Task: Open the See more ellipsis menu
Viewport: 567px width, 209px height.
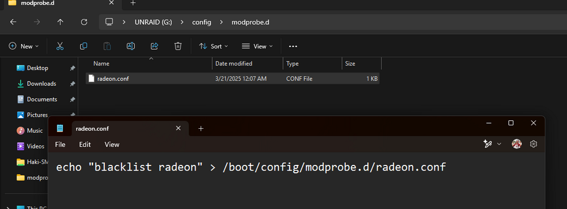Action: click(x=293, y=46)
